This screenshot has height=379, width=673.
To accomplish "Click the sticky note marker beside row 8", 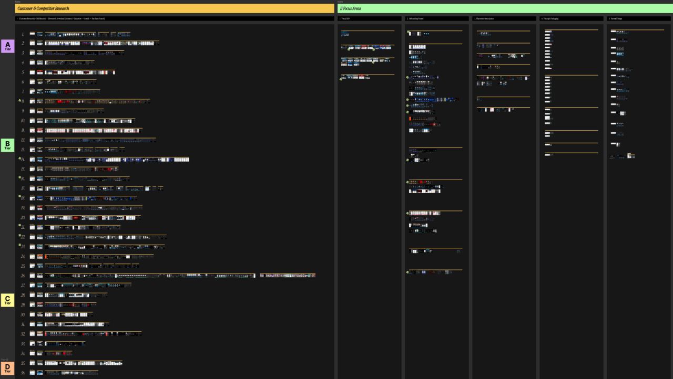I will pos(20,100).
